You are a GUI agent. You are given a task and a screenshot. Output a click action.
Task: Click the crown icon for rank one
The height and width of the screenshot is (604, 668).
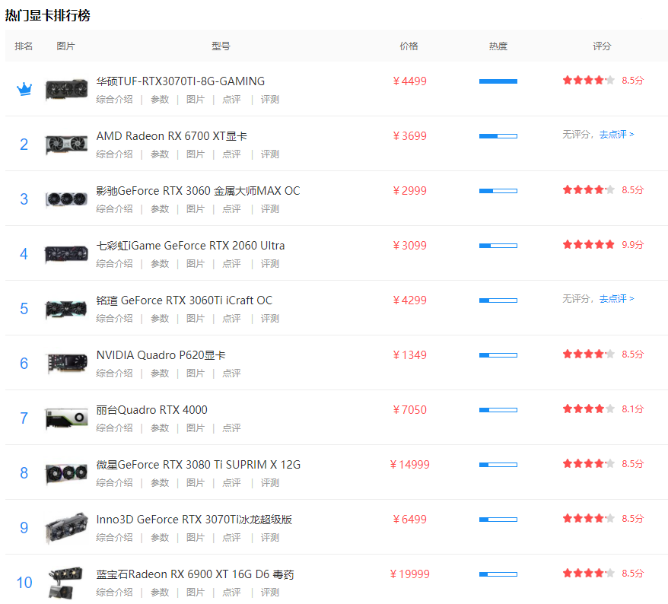coord(24,89)
